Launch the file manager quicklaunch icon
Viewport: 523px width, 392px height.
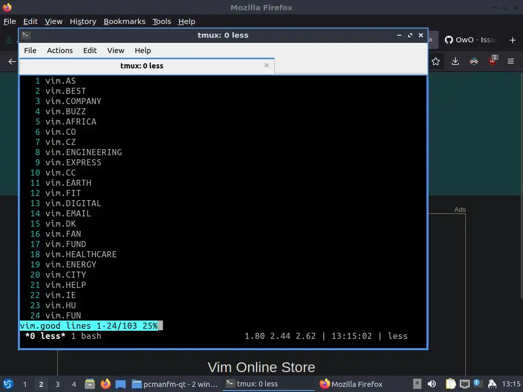tap(90, 384)
